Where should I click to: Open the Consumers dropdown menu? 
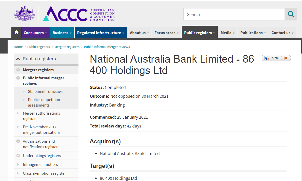(x=35, y=33)
